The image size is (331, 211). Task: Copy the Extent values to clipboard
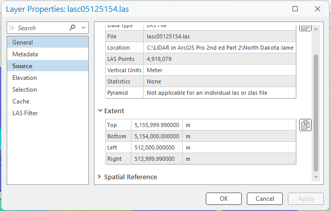tap(305, 125)
